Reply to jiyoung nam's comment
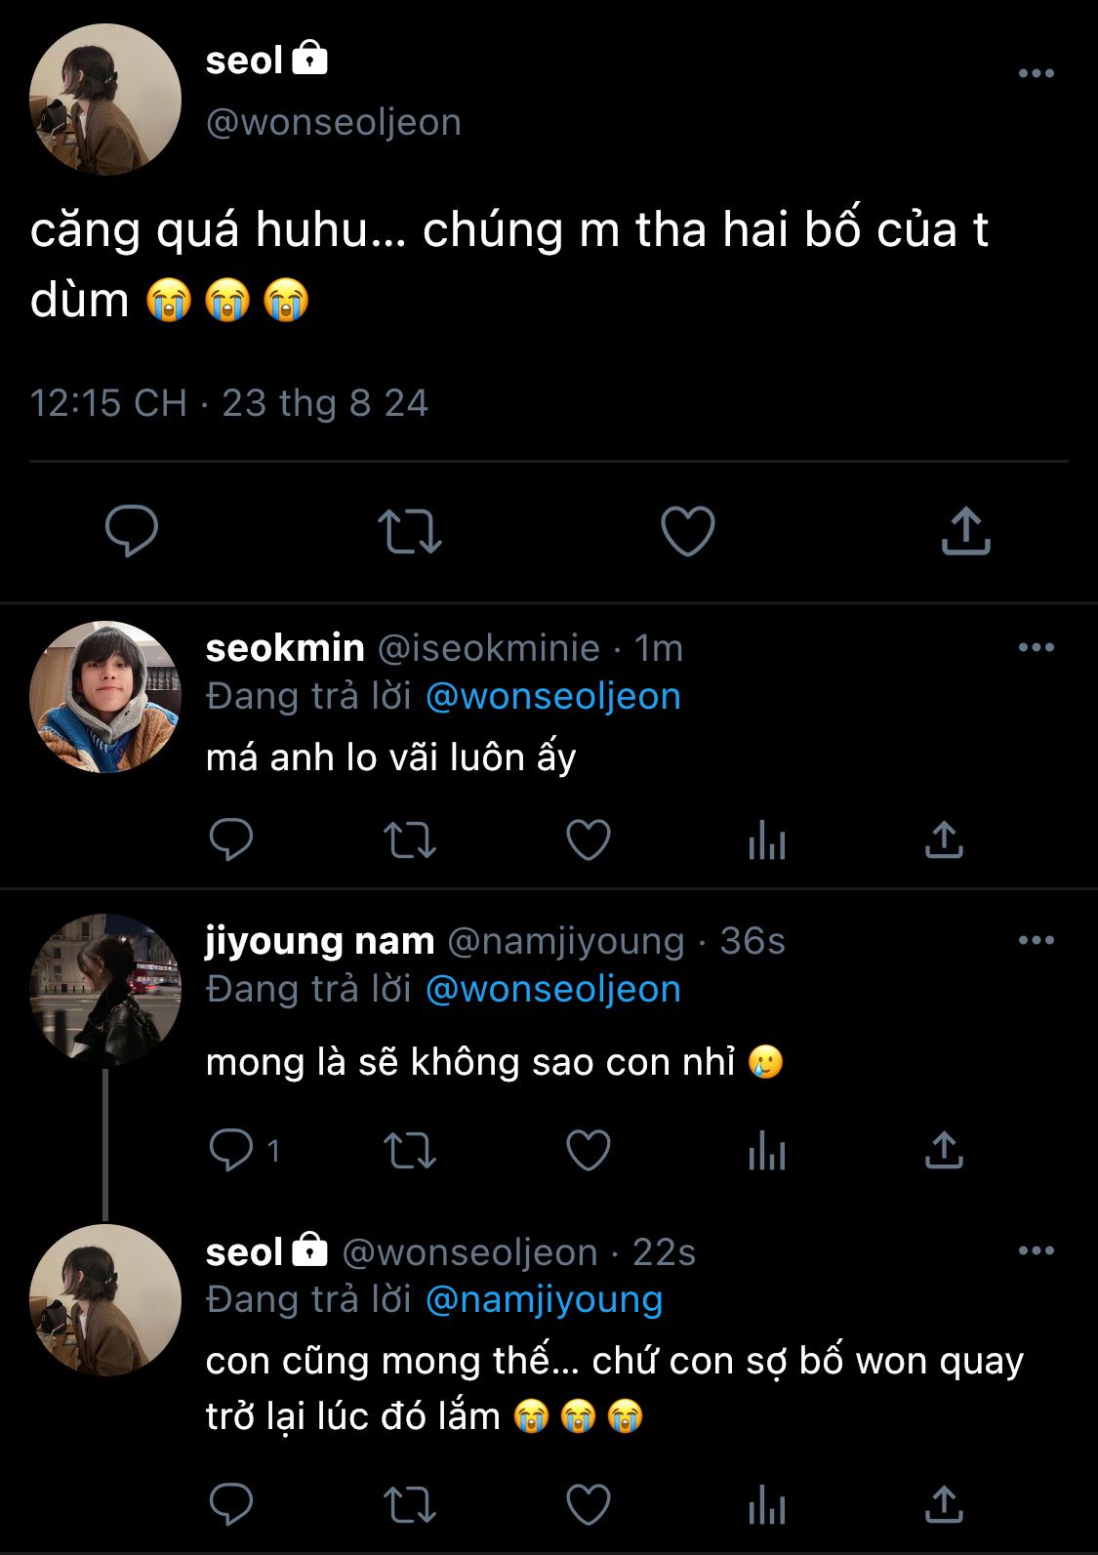 coord(232,1150)
